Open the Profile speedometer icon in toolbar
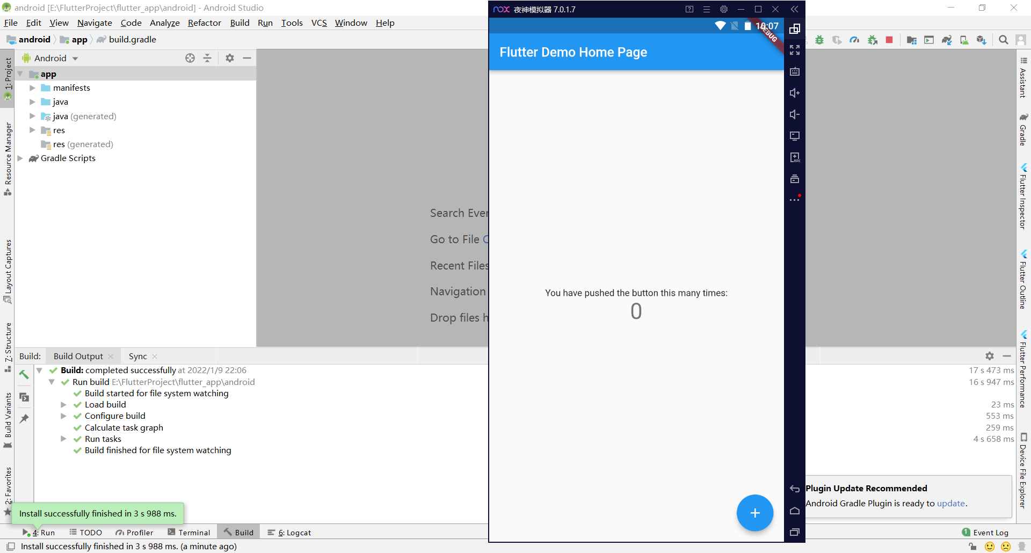This screenshot has width=1031, height=553. tap(854, 40)
